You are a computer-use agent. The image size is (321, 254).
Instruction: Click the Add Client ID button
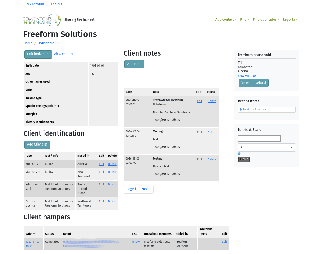point(37,145)
